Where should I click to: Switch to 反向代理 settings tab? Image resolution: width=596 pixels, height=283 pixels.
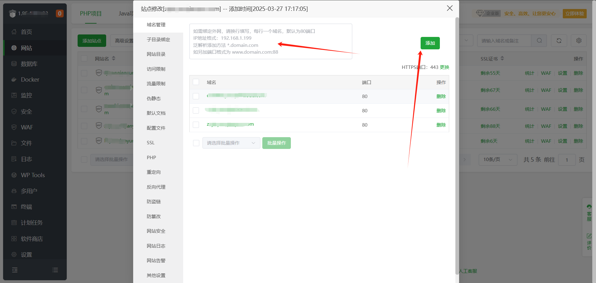(156, 187)
